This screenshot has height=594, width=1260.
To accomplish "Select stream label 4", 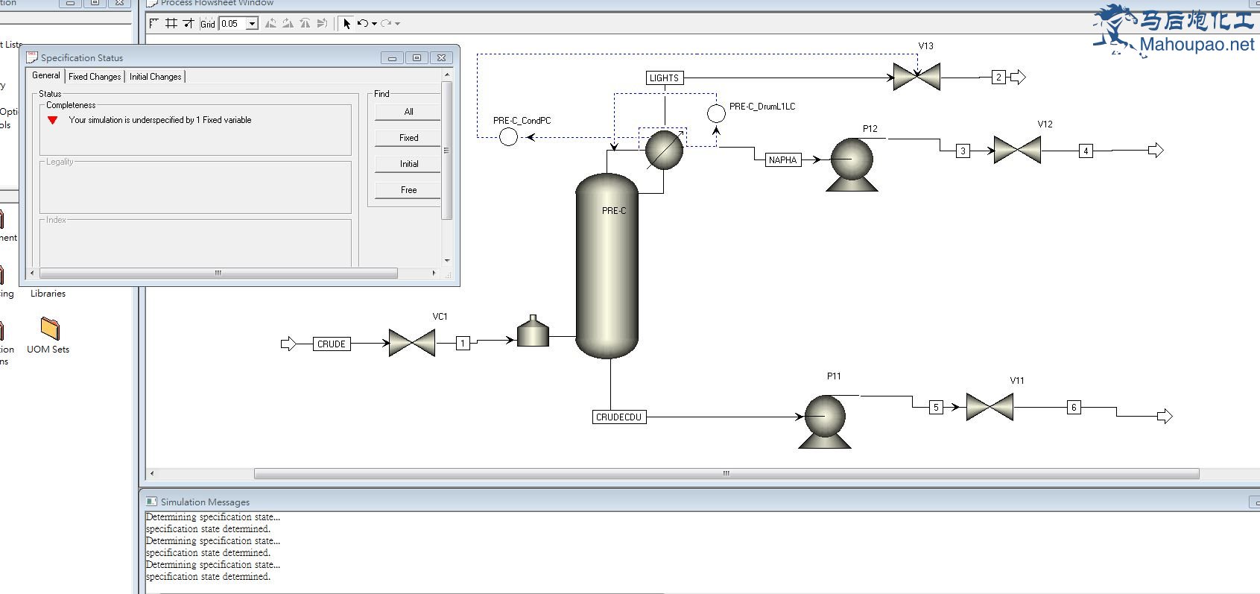I will pyautogui.click(x=1086, y=151).
